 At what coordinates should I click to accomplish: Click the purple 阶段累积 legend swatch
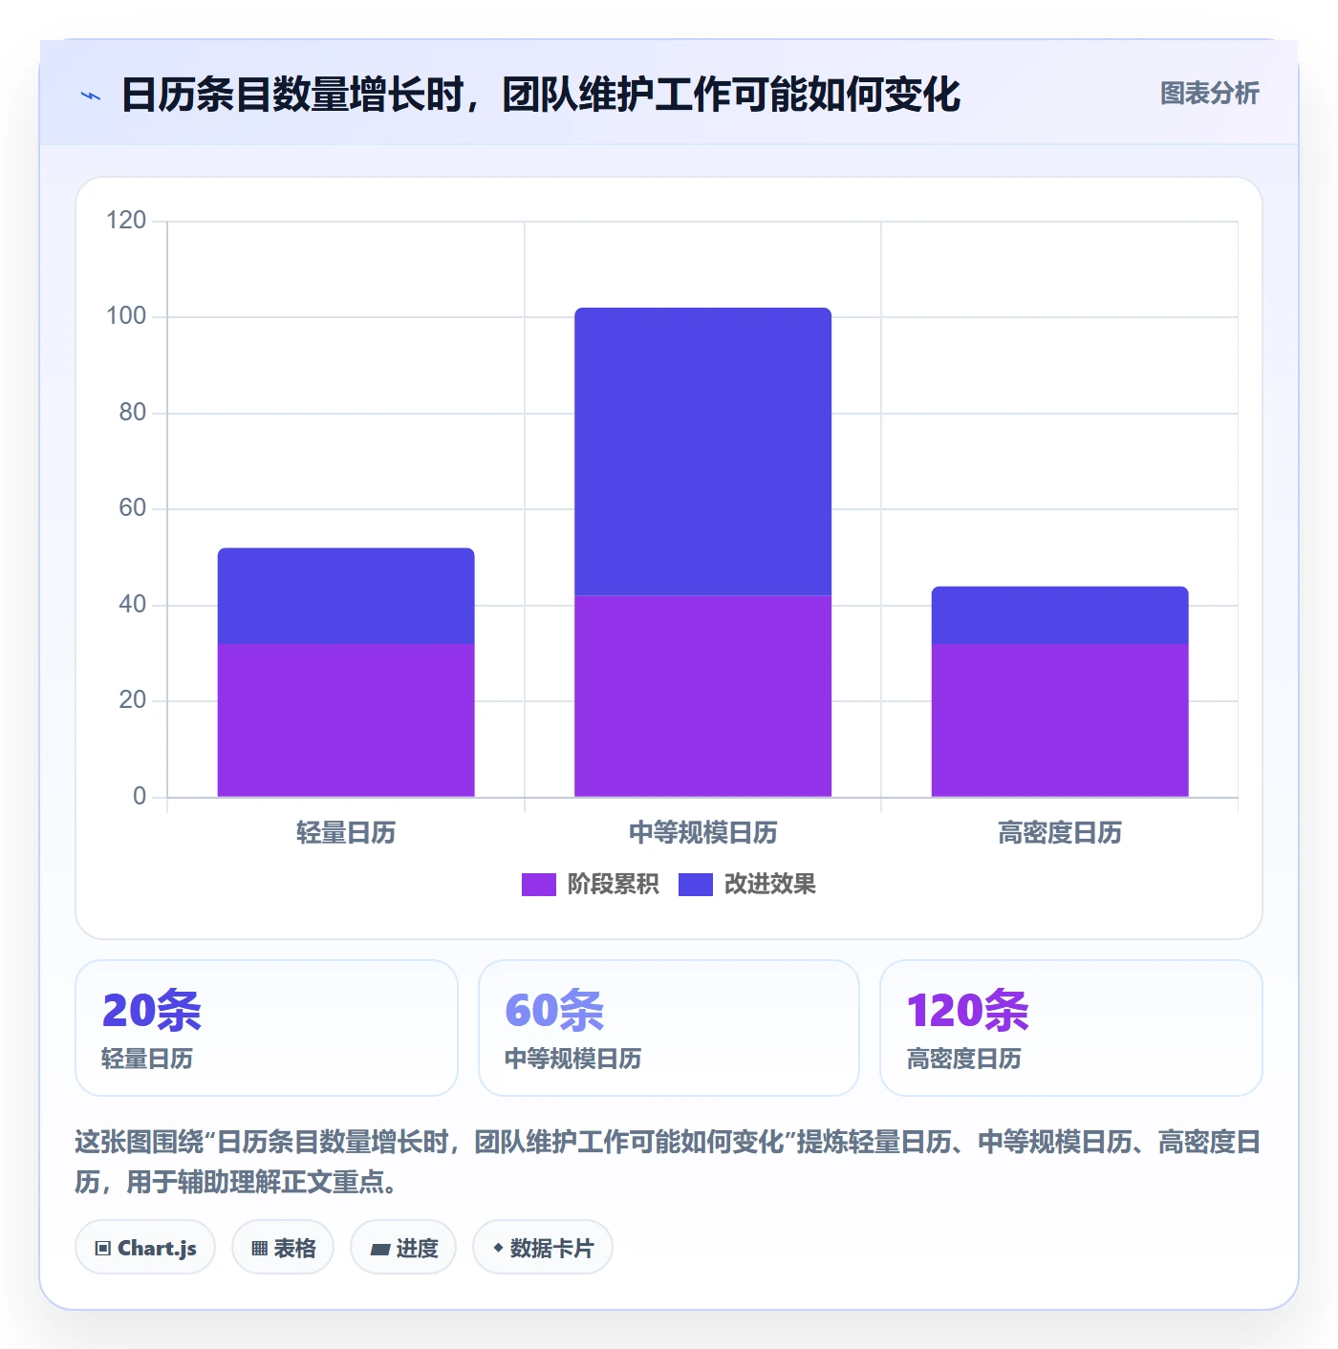538,885
